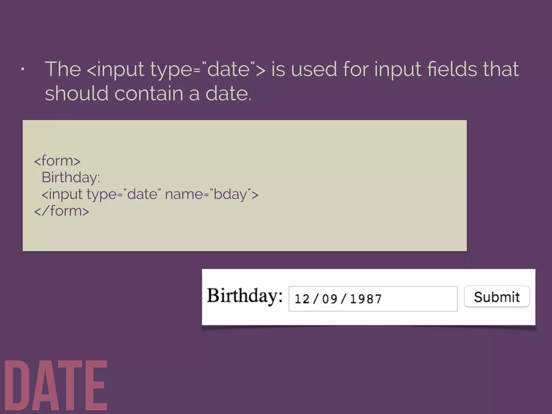
Task: Select the day value 09 in date field
Action: (x=330, y=299)
